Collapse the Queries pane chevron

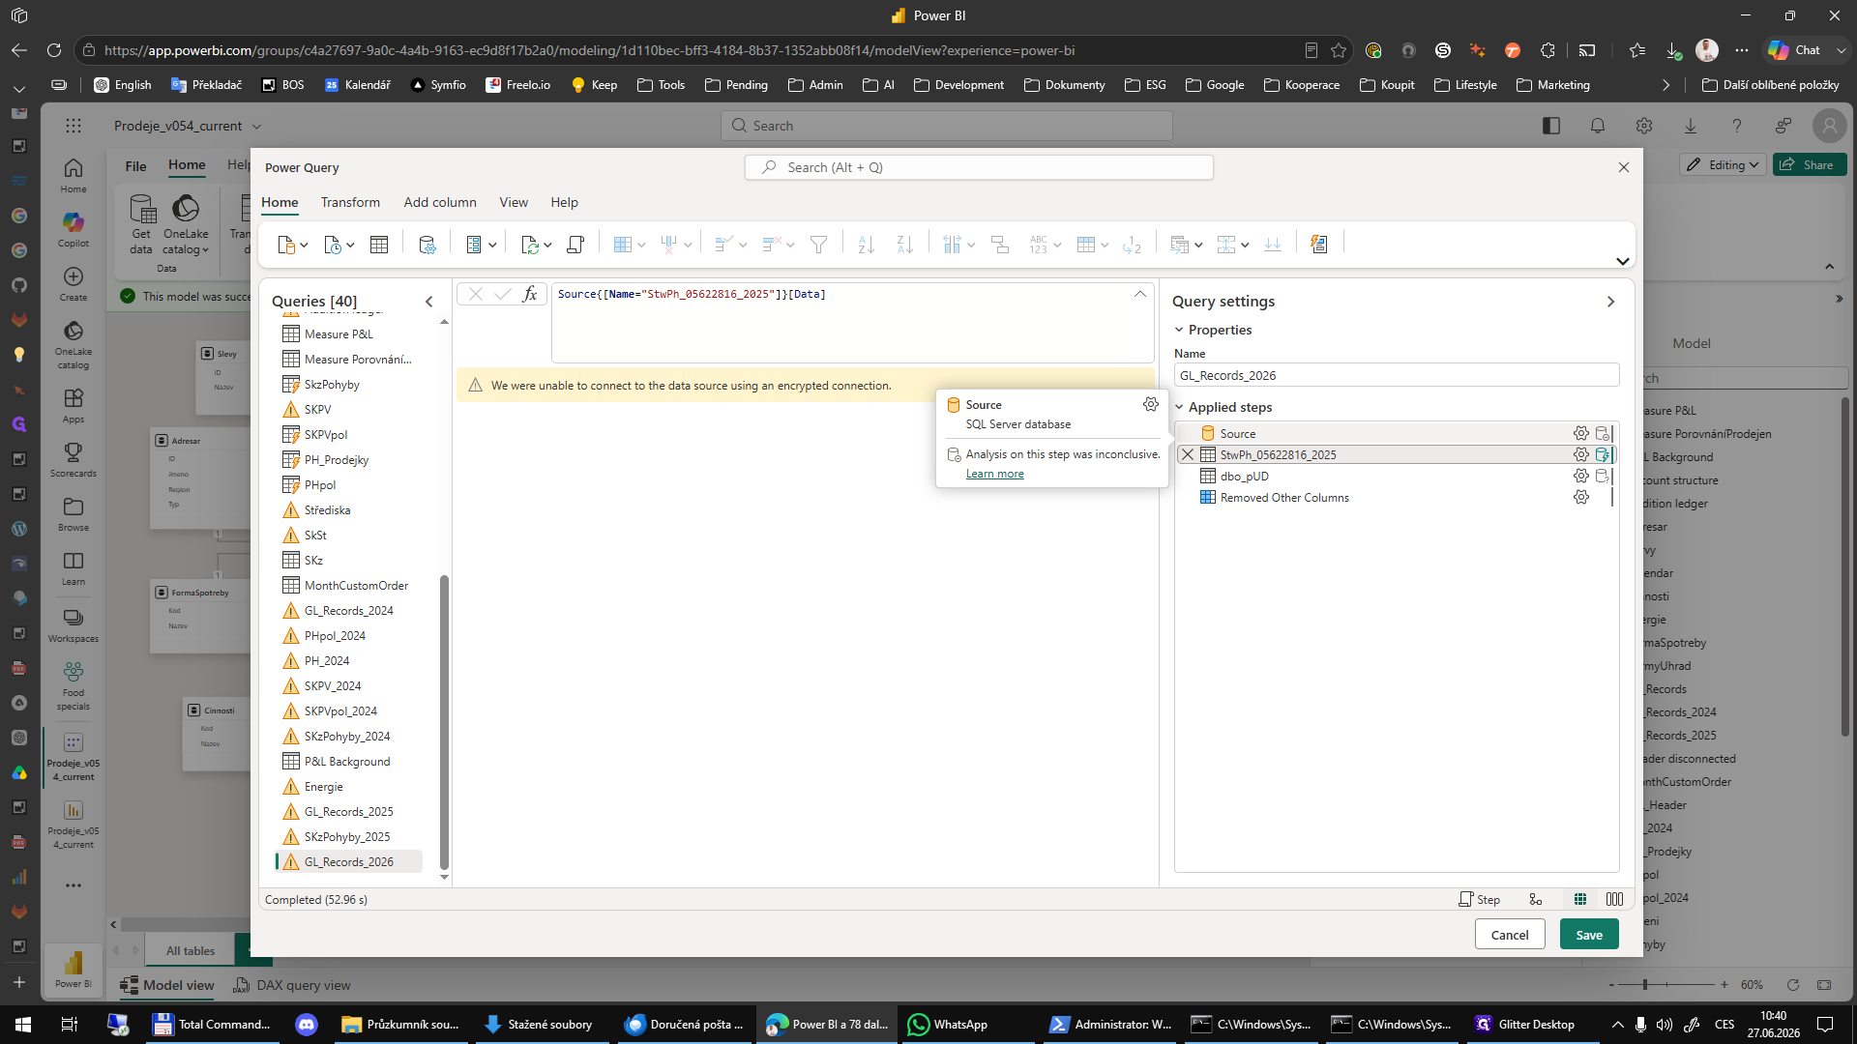tap(429, 302)
